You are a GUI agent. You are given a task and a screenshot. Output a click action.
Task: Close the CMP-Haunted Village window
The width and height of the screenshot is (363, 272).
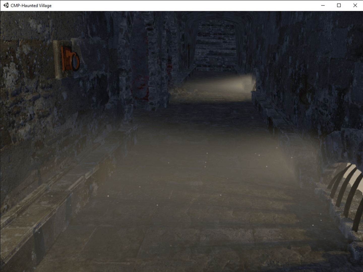pos(355,5)
